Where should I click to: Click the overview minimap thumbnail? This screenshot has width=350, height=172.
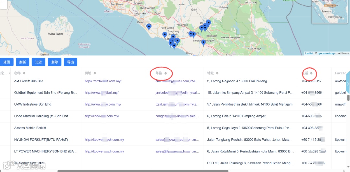pos(330,11)
